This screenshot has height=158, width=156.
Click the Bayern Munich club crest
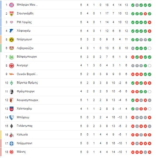(x=12, y=5)
